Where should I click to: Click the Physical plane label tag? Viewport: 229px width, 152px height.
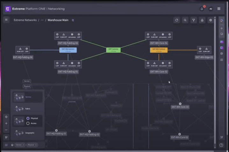point(27,86)
